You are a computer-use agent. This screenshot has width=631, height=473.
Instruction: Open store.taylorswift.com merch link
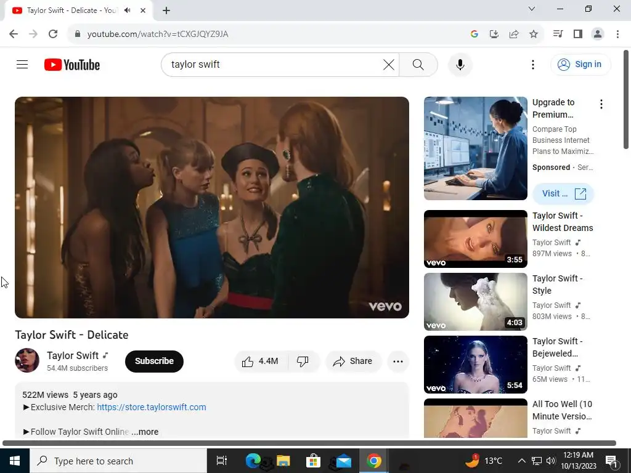pos(152,407)
